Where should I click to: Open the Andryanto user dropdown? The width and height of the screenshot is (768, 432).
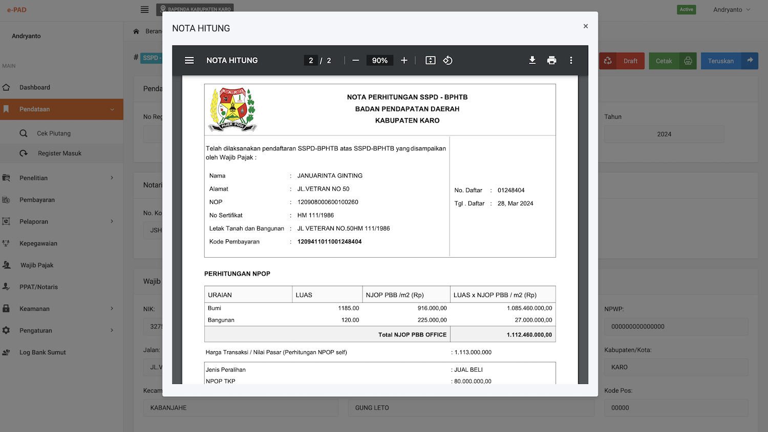pyautogui.click(x=731, y=10)
